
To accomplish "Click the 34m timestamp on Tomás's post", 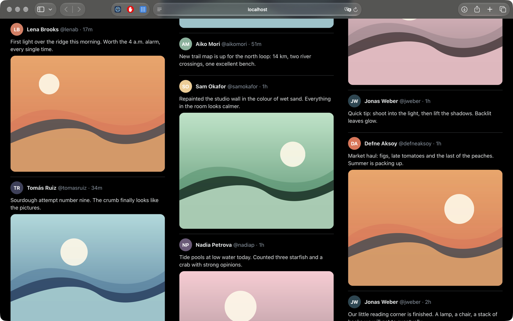I will (x=97, y=188).
